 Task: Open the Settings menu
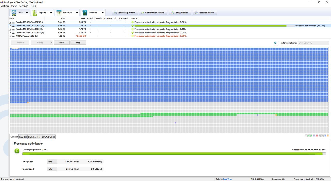pos(24,6)
